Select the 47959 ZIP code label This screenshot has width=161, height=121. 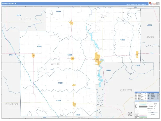[x=58, y=11]
